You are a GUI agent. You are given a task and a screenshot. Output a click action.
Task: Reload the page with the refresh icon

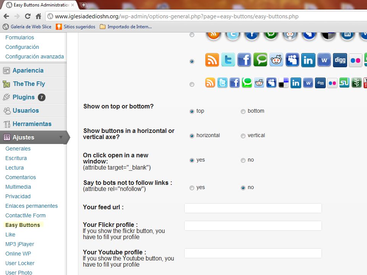click(x=28, y=16)
